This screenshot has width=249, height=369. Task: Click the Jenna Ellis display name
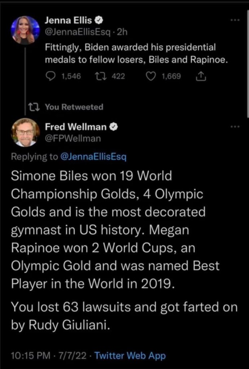tap(67, 22)
